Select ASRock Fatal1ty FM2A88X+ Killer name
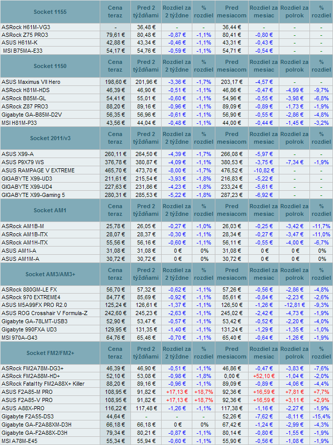333x445 pixels. coord(43,384)
